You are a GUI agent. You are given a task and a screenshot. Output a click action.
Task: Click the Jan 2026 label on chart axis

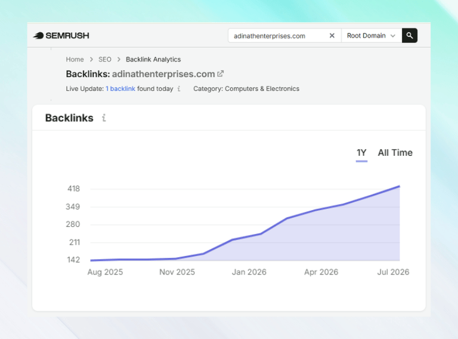249,272
